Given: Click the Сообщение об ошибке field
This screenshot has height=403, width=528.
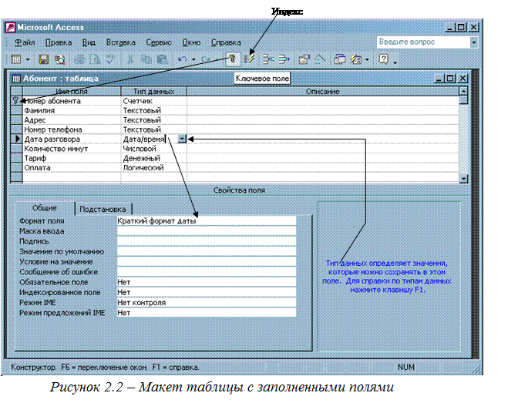Looking at the screenshot, I should tap(207, 272).
